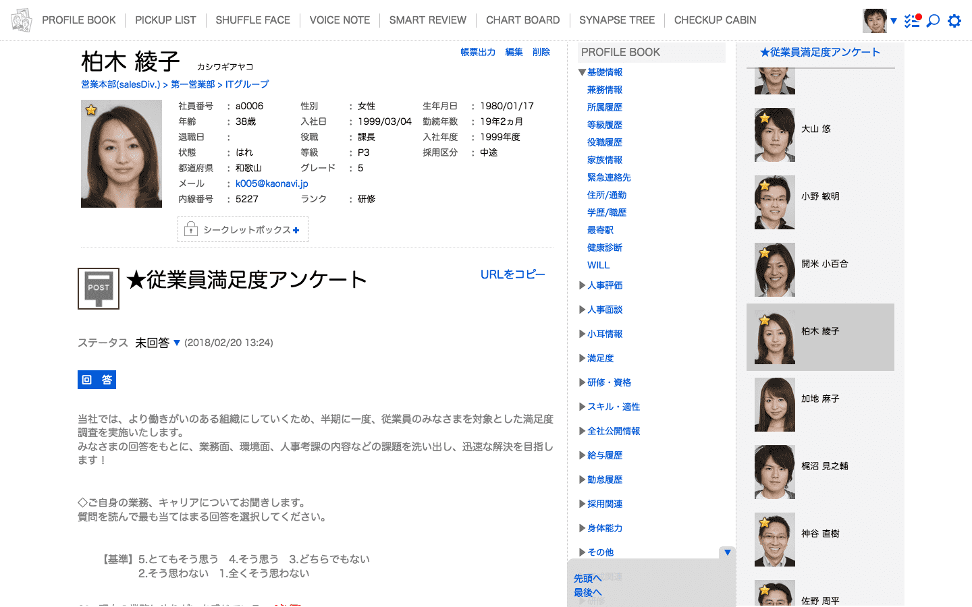Open the user avatar dropdown arrow
This screenshot has width=972, height=607.
(x=894, y=21)
